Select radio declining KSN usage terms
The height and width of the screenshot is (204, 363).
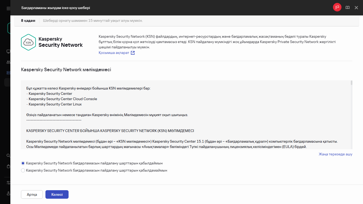click(23, 170)
